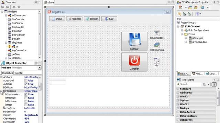
Task: Pin the Object Inspector panel
Action: pos(36,63)
